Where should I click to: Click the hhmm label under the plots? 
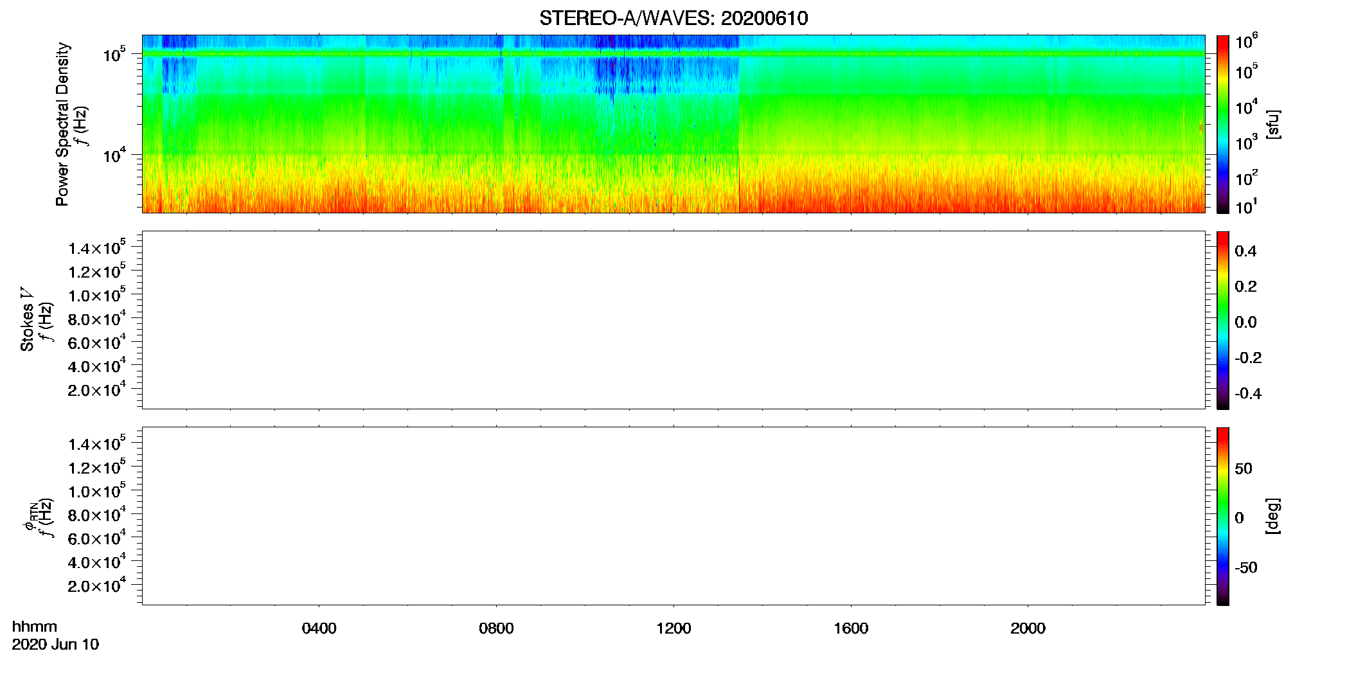[x=35, y=627]
